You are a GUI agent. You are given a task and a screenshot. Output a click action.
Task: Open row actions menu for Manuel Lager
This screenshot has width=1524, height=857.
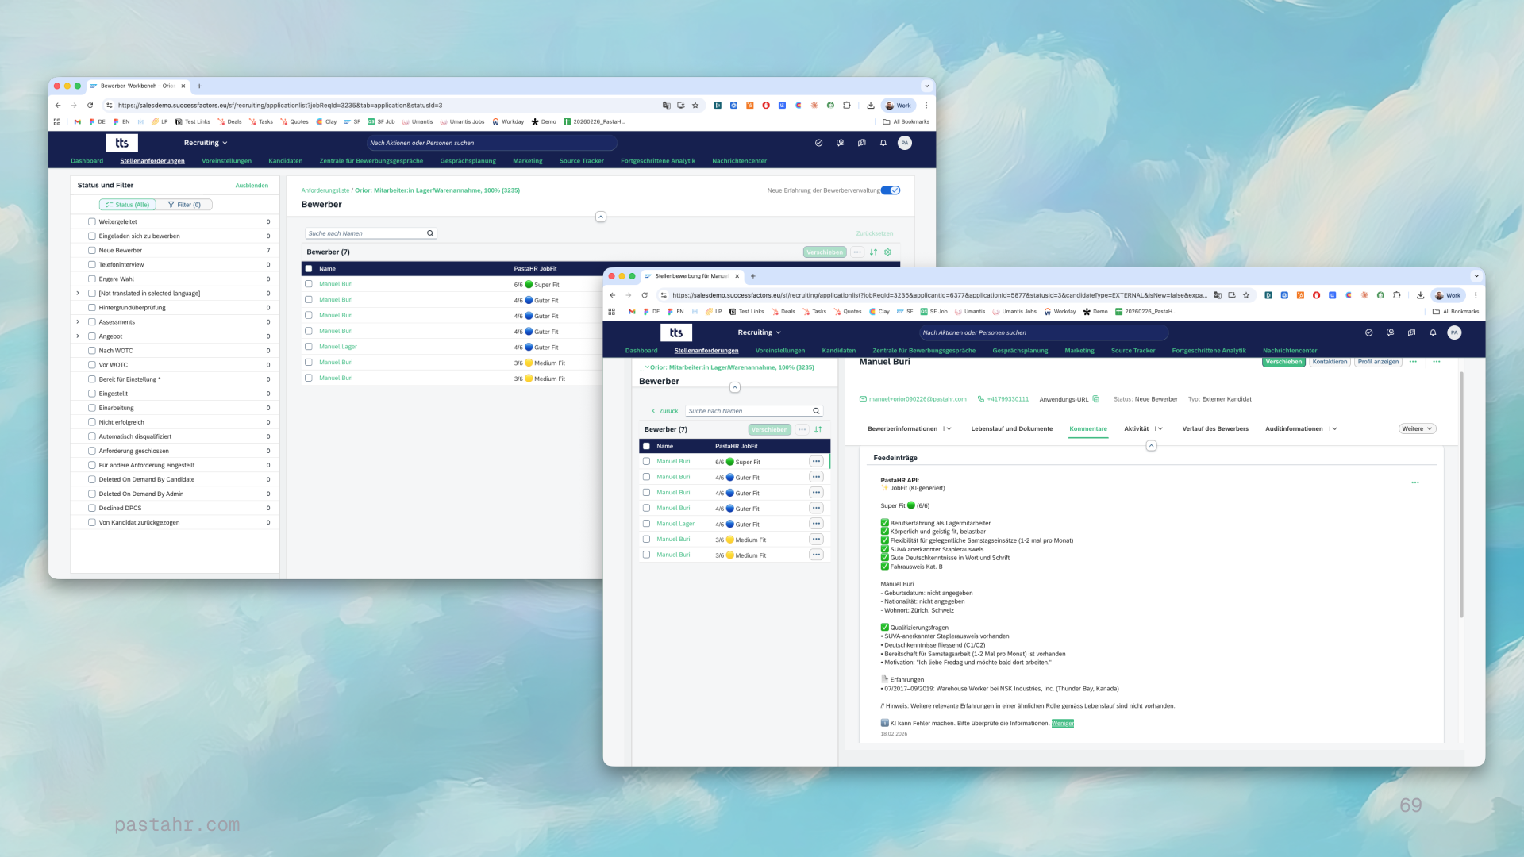816,524
